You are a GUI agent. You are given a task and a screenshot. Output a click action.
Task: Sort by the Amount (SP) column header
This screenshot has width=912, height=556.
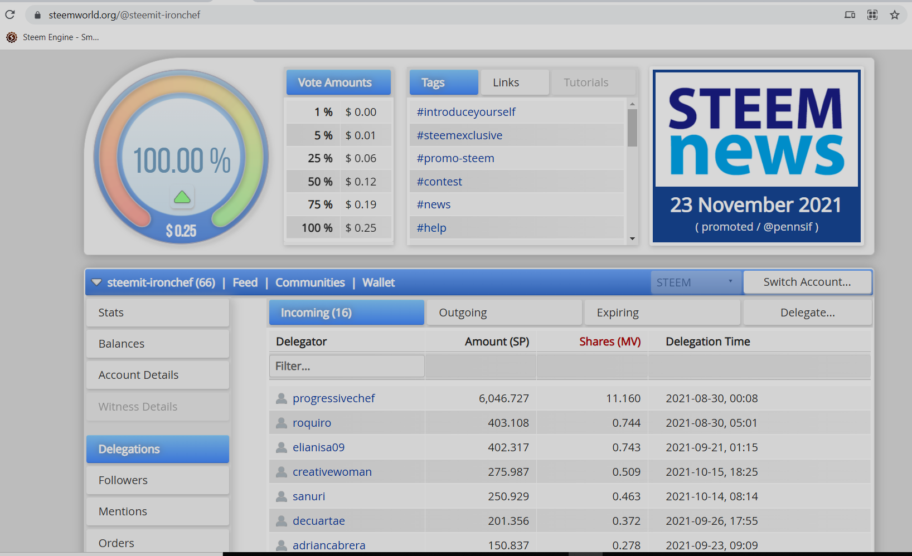point(497,342)
